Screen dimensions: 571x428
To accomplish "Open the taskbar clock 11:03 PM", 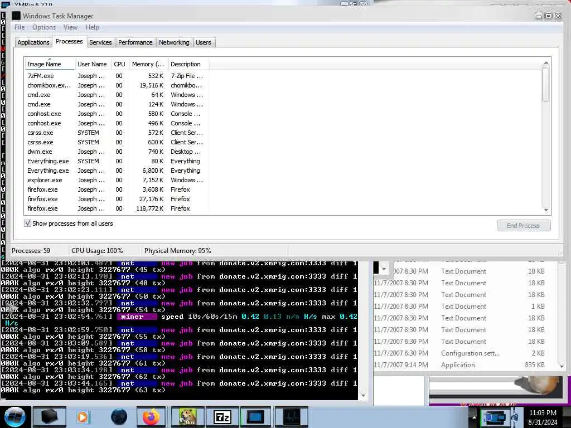I will tap(543, 413).
